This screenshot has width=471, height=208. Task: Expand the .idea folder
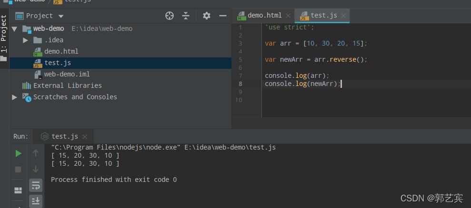[26, 40]
